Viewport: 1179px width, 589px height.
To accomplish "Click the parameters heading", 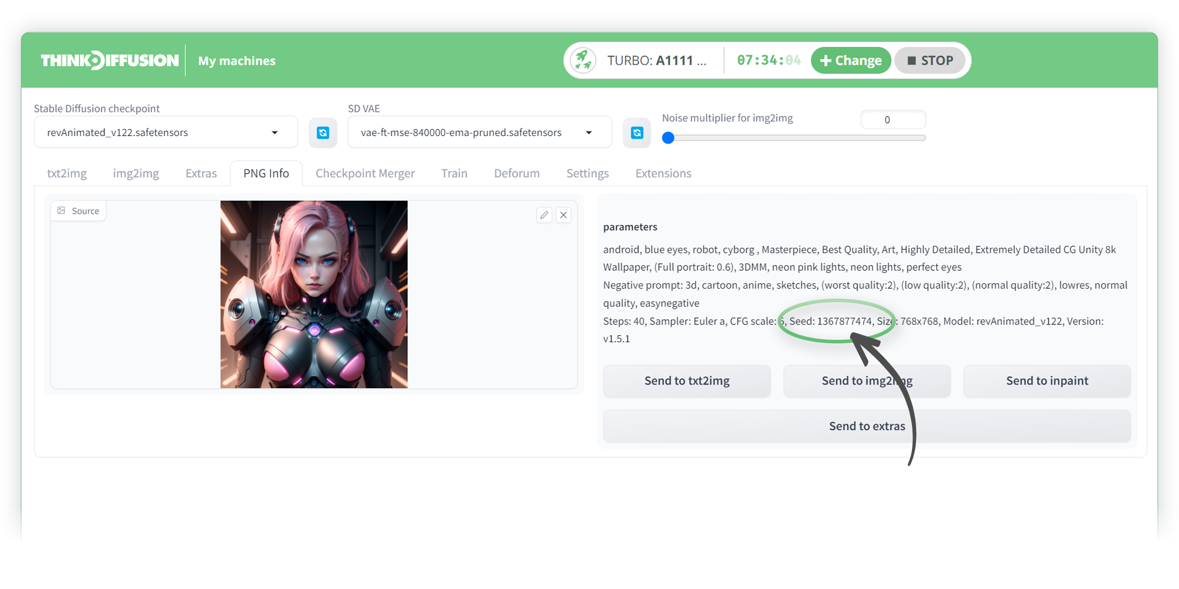I will 630,227.
